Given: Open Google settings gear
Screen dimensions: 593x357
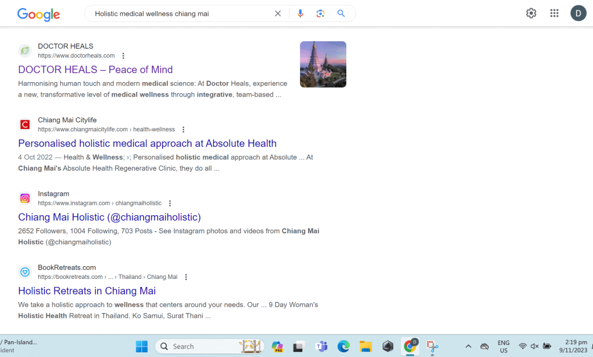Looking at the screenshot, I should [531, 13].
